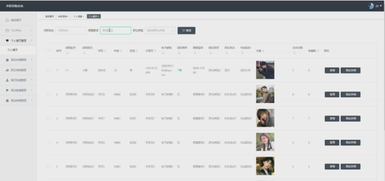Click the home icon for 系统首页 in sidebar
Viewport: 385px width, 181px height.
point(7,20)
